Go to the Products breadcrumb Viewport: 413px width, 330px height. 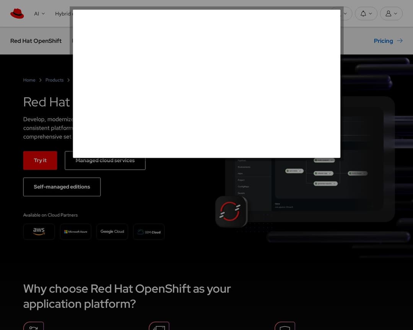54,80
